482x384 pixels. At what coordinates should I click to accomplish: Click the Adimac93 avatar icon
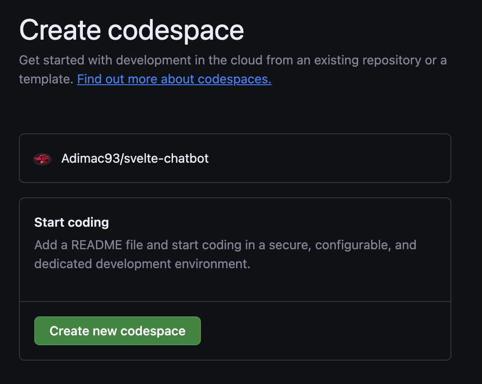click(x=42, y=159)
